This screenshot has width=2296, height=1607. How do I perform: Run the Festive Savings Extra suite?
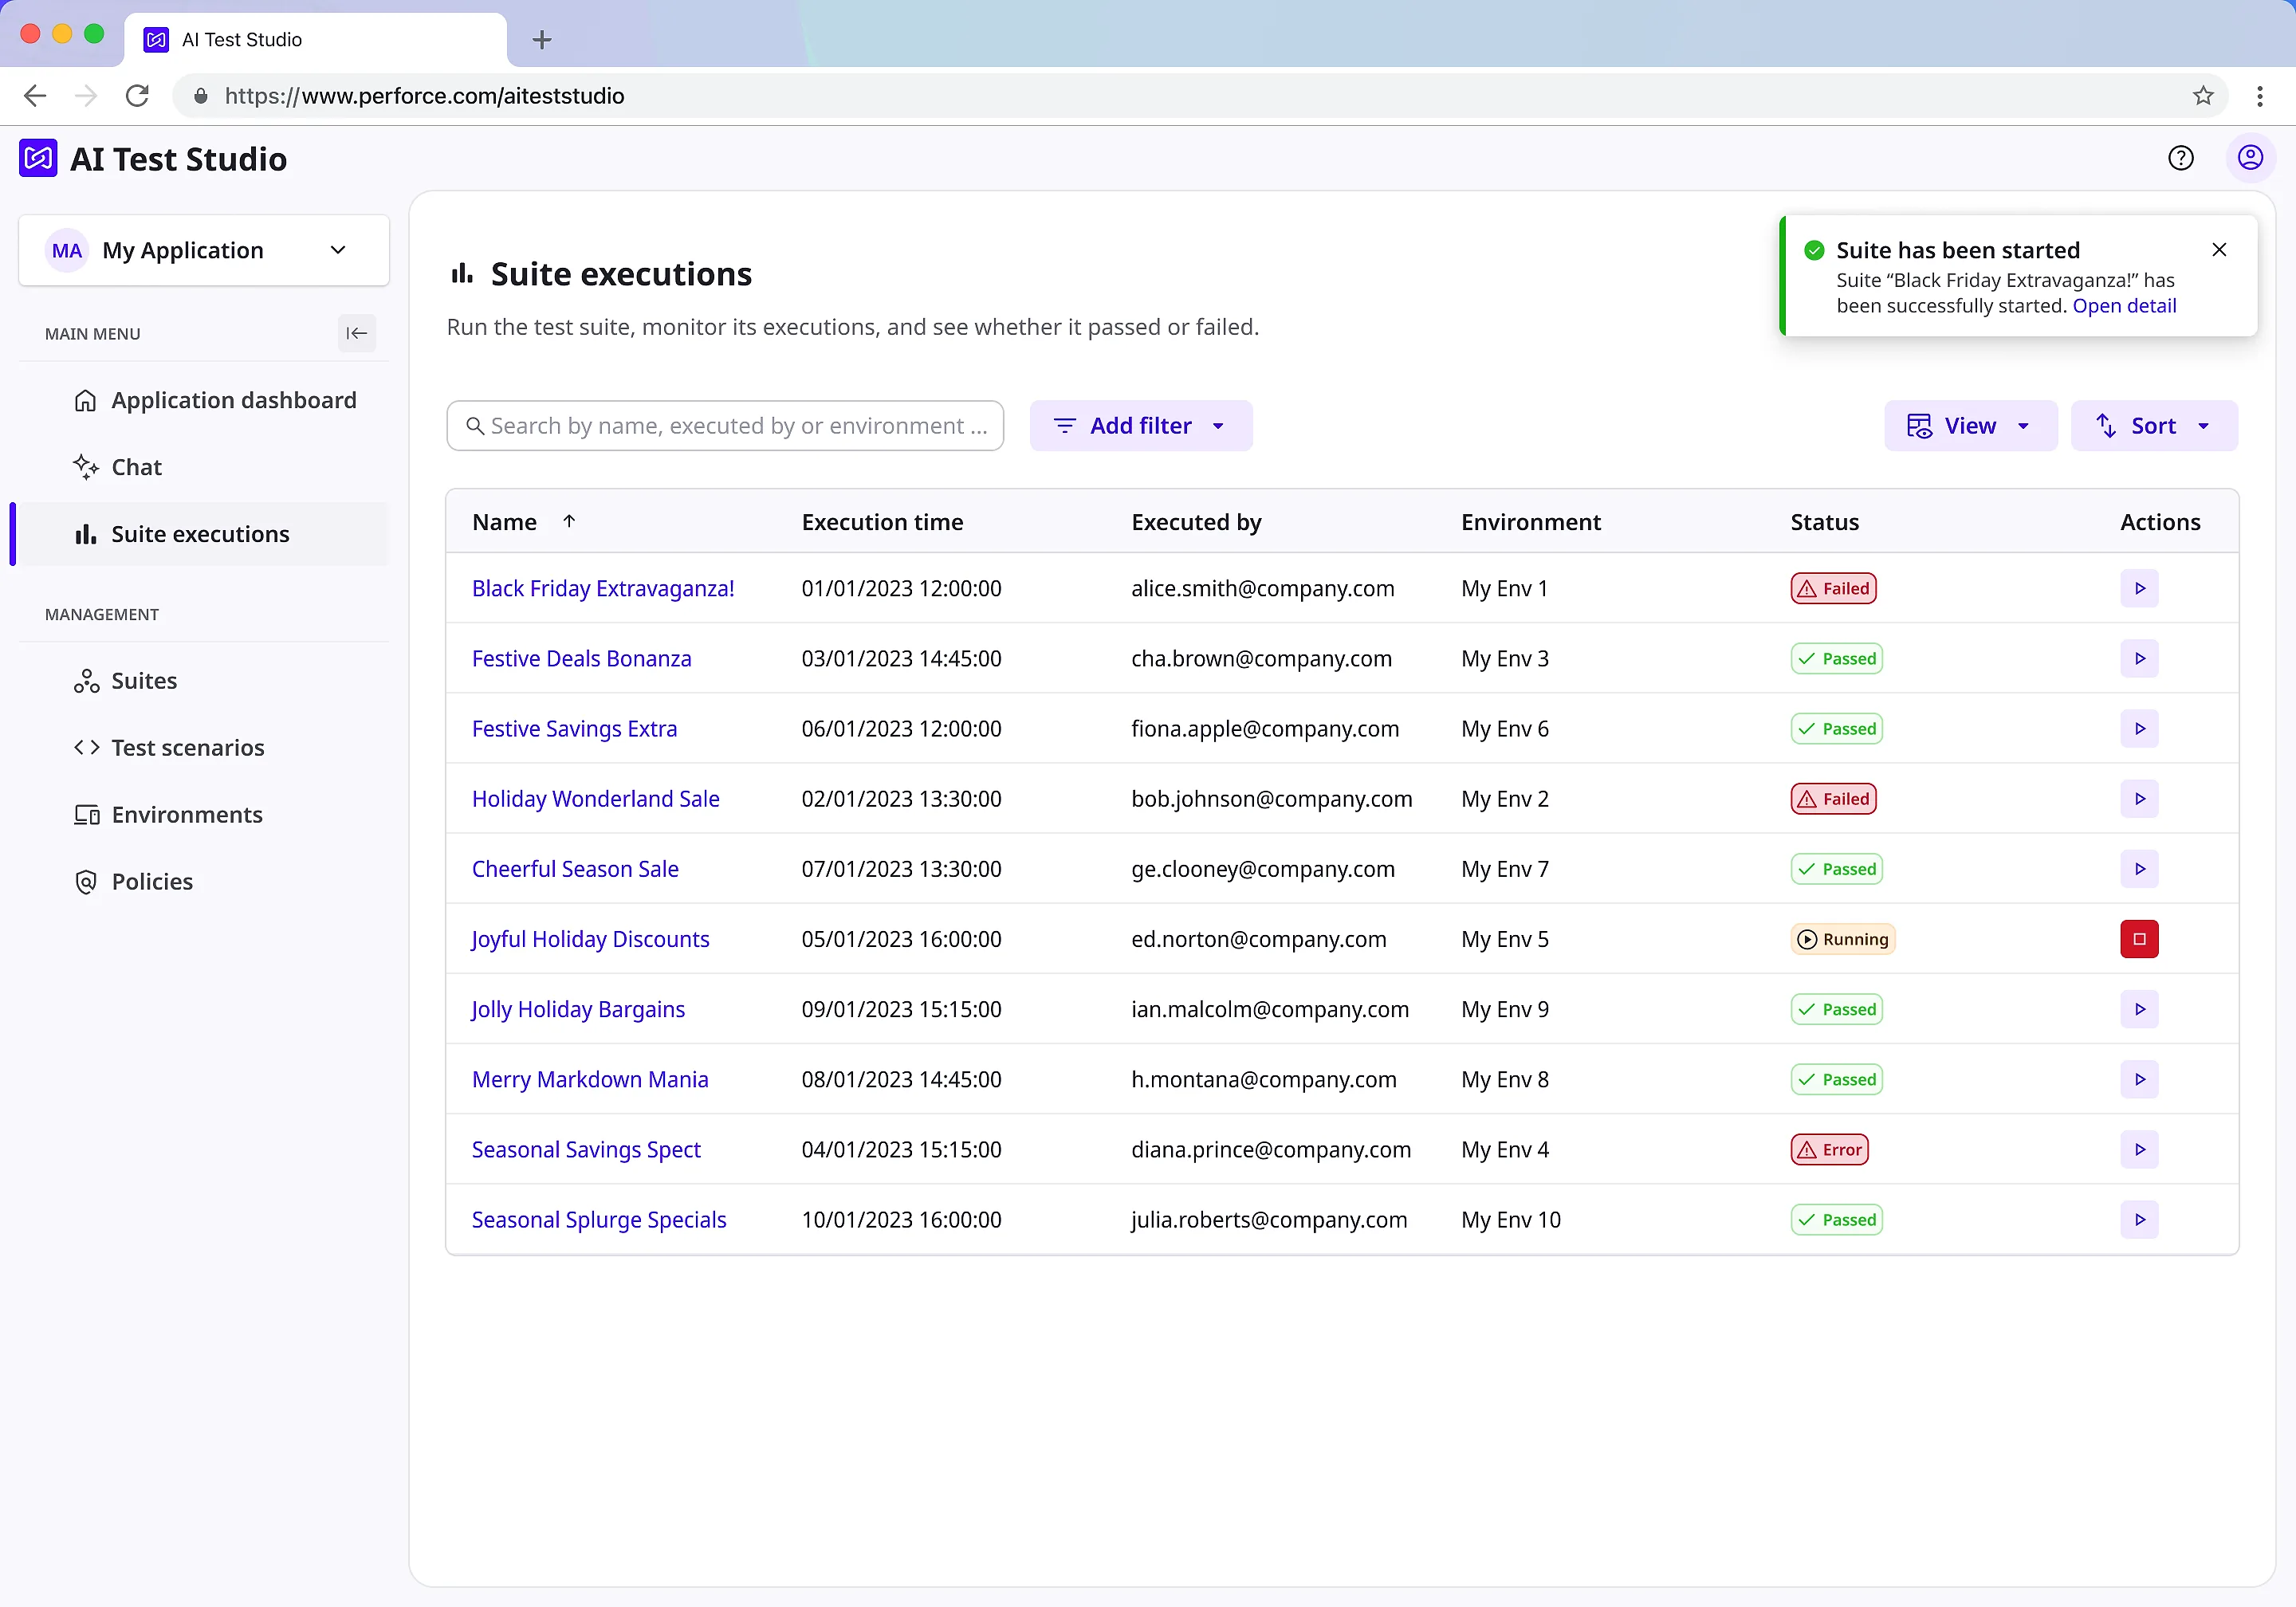point(2139,728)
